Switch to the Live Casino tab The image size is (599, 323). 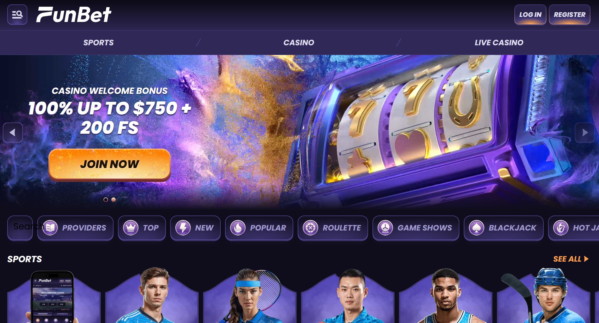[499, 42]
